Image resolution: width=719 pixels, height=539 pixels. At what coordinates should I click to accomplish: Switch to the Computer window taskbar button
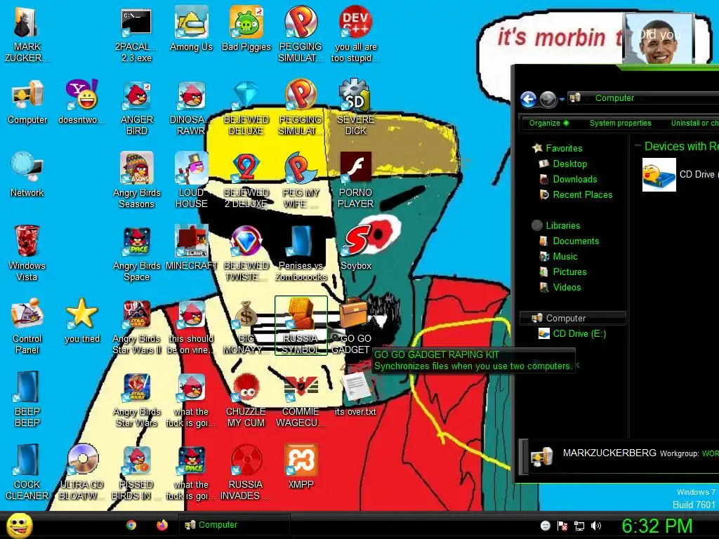click(234, 525)
